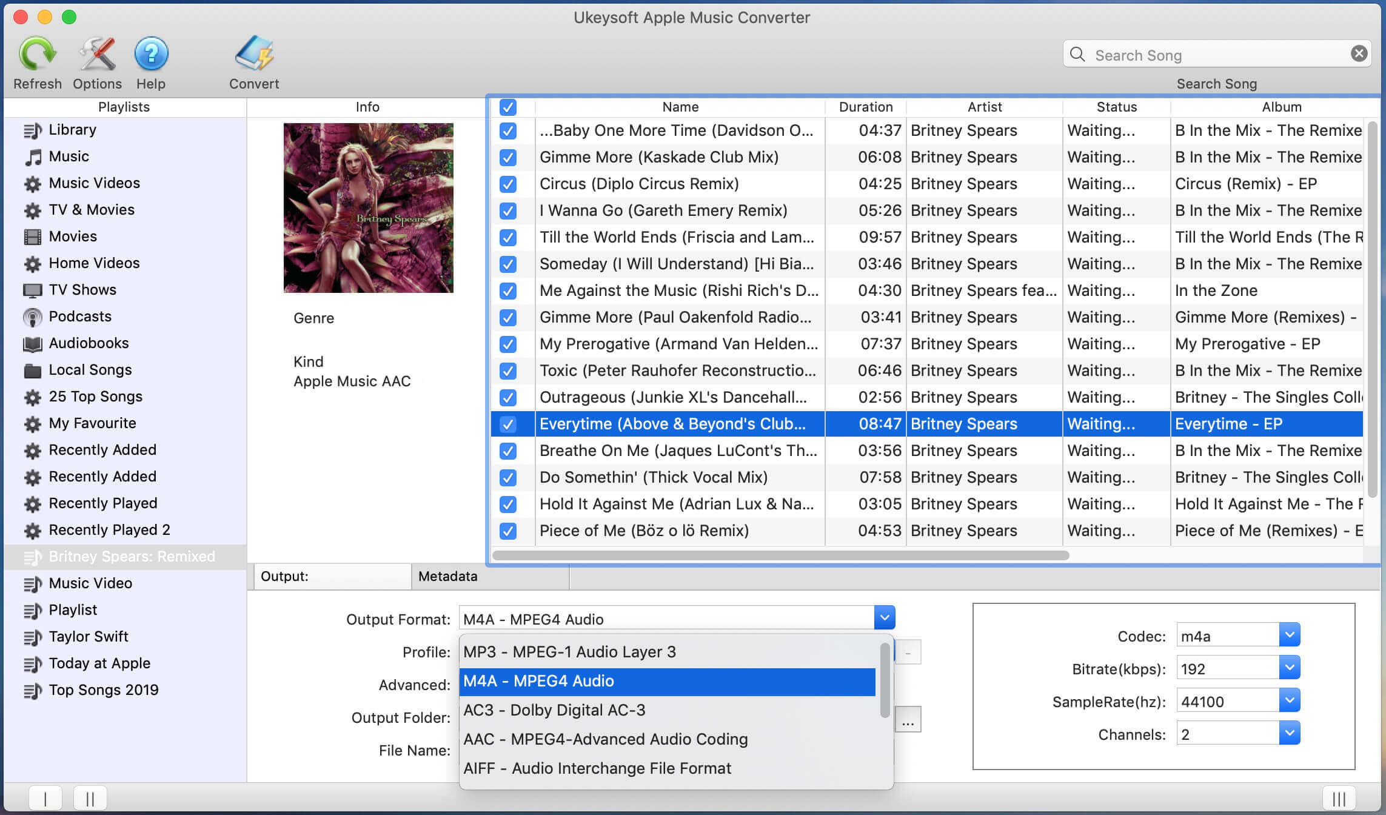
Task: Toggle checkbox for Everytime Above Beyond track
Action: pos(508,423)
